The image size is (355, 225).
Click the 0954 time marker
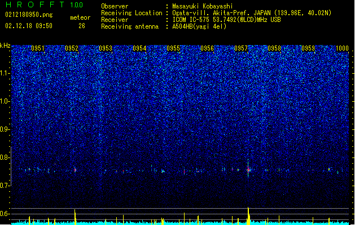click(139, 48)
